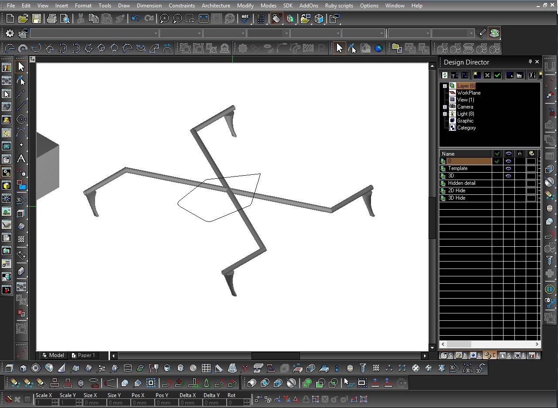
Task: Click the globe icon in selection toolbar
Action: pyautogui.click(x=379, y=48)
